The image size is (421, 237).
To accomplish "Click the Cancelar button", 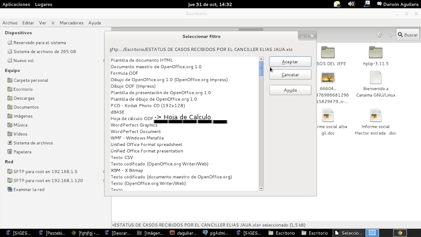I will [290, 75].
